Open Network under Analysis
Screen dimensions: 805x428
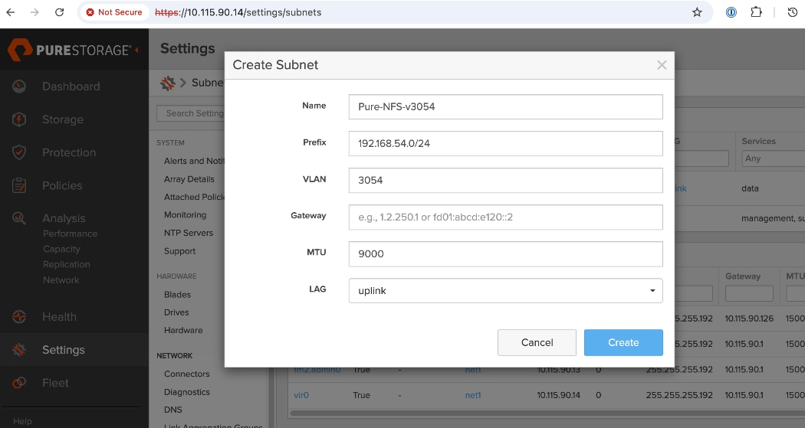(61, 280)
